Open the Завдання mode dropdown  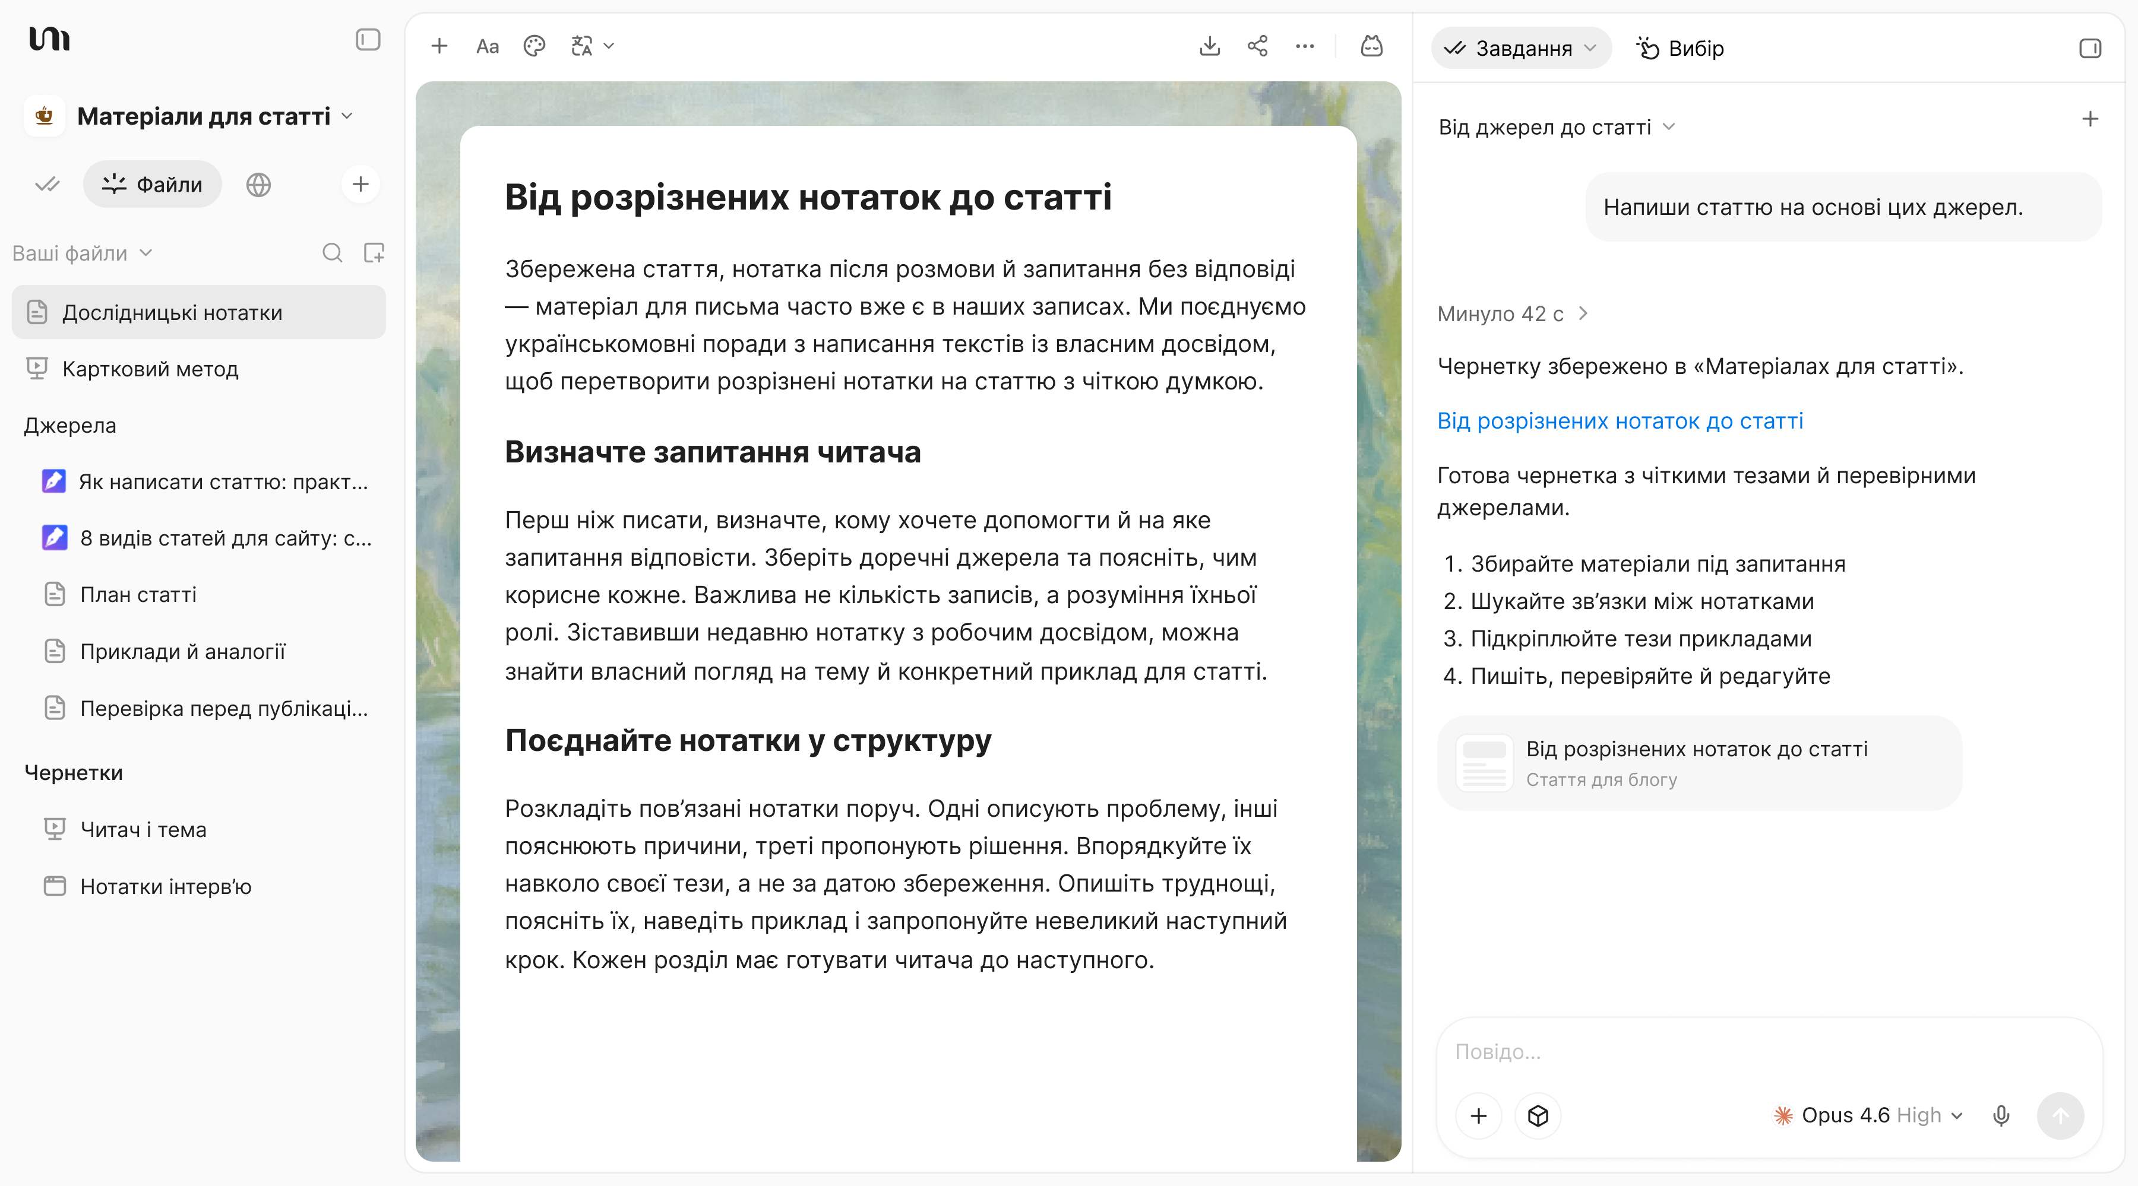[x=1520, y=48]
